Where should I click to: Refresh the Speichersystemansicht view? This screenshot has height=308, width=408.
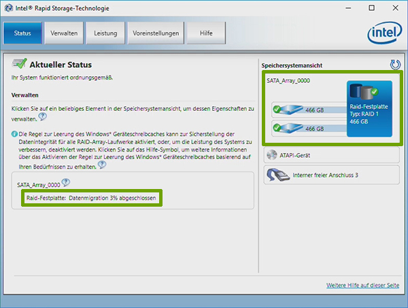[x=395, y=65]
